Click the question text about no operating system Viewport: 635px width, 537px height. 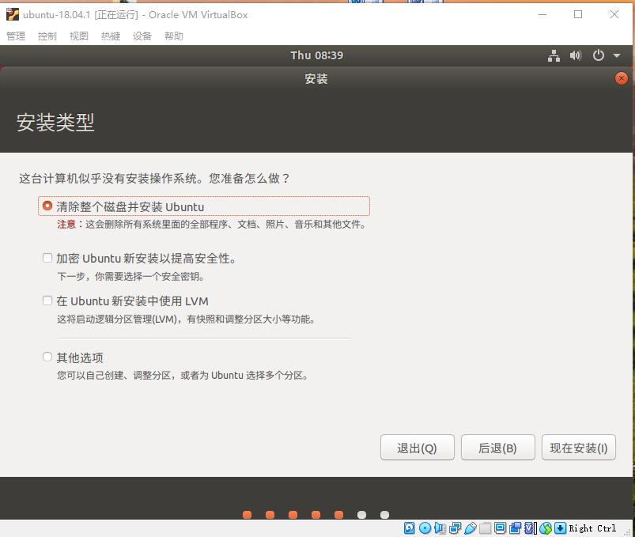(x=154, y=179)
